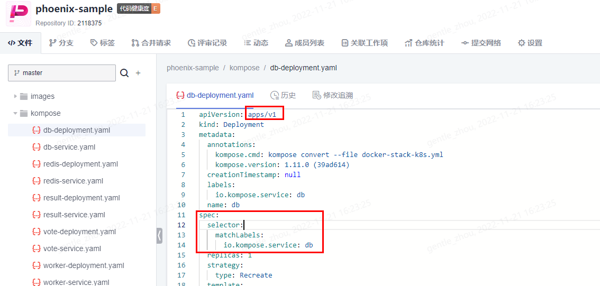Click 'matchLabels:' on line 13

(x=240, y=235)
